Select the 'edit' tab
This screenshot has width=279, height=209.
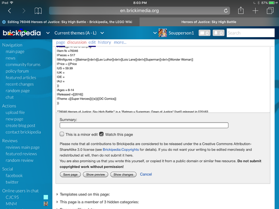pyautogui.click(x=92, y=42)
